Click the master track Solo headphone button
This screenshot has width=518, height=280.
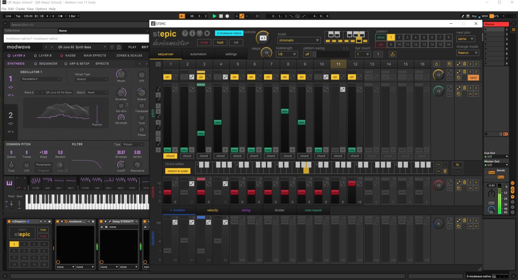[491, 203]
